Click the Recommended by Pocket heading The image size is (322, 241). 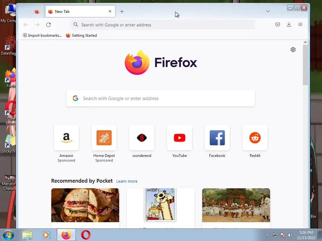82,181
